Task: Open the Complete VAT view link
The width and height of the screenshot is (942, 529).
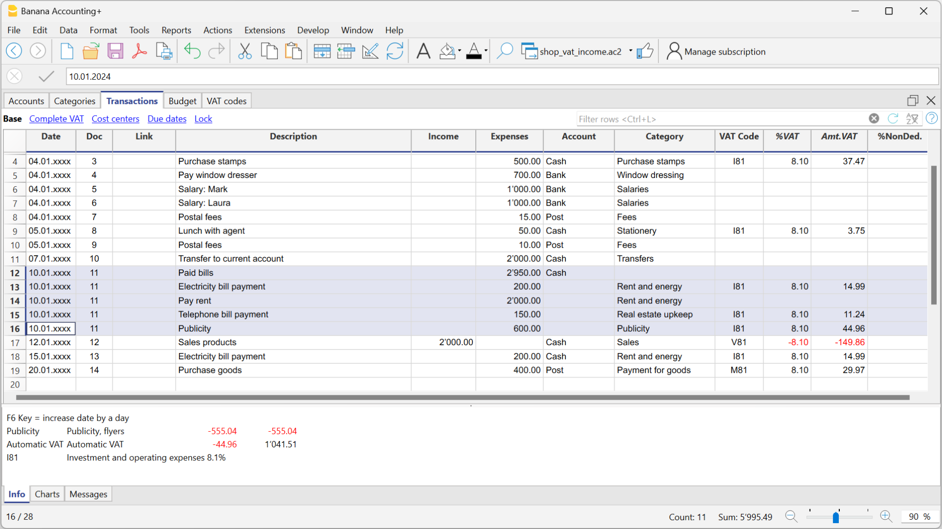Action: (x=56, y=119)
